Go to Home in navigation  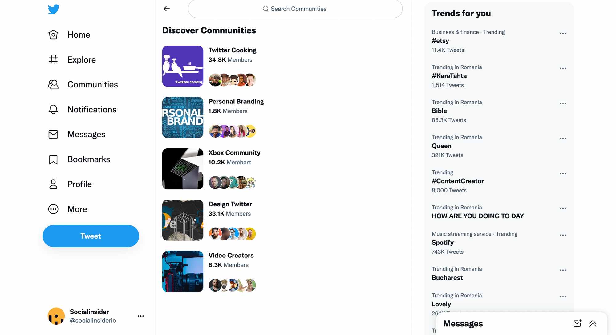(x=79, y=35)
